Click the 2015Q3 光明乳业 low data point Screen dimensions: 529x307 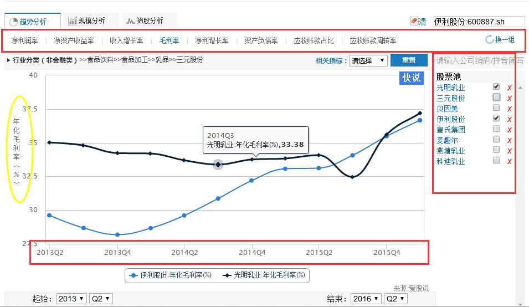pyautogui.click(x=352, y=177)
